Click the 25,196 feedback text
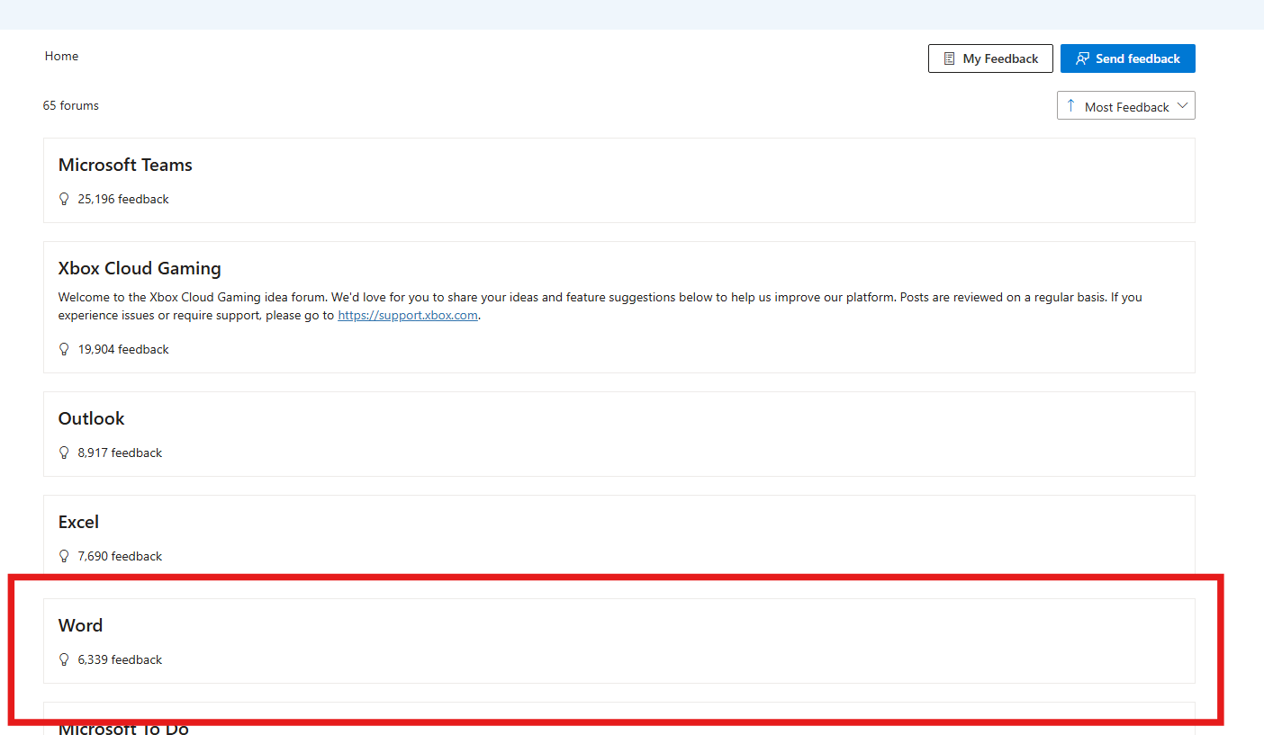Image resolution: width=1264 pixels, height=735 pixels. coord(123,199)
